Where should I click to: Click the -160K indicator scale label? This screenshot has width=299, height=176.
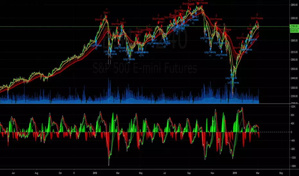point(293,166)
